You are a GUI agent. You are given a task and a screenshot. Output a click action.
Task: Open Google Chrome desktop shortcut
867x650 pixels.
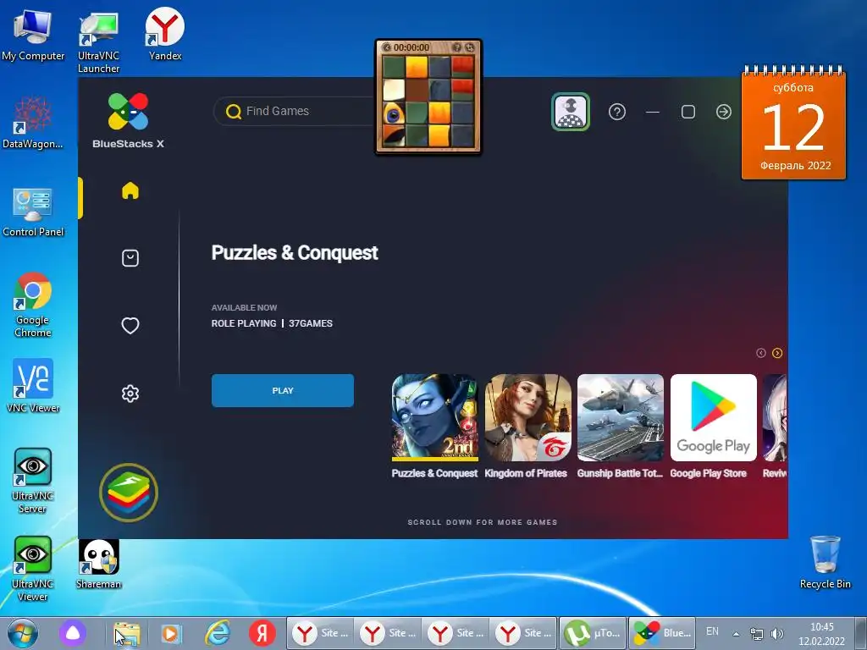(33, 305)
